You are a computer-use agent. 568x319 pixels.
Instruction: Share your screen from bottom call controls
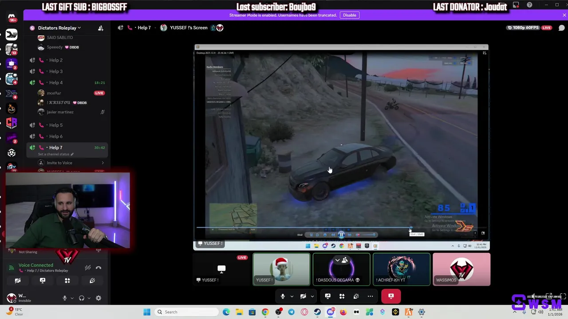pos(327,296)
